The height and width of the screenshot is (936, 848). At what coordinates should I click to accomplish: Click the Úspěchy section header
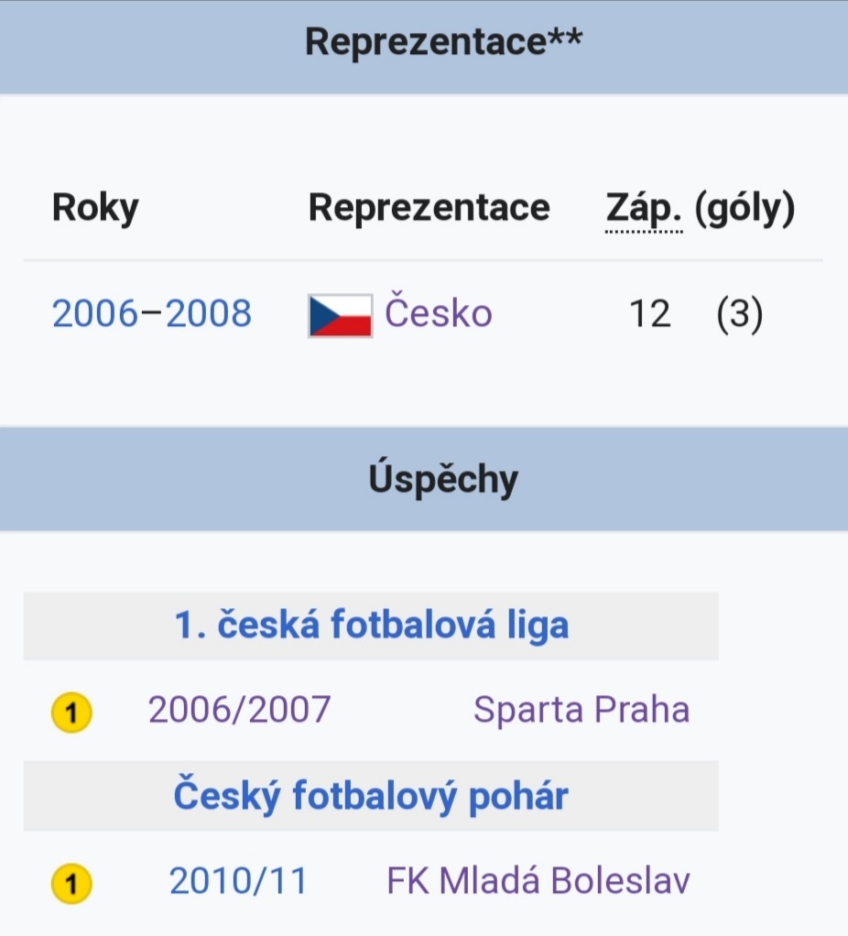click(x=443, y=479)
